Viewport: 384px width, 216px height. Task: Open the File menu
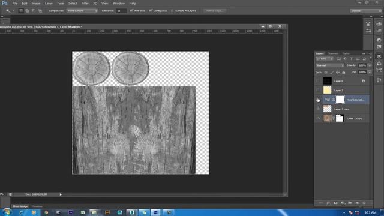click(15, 4)
